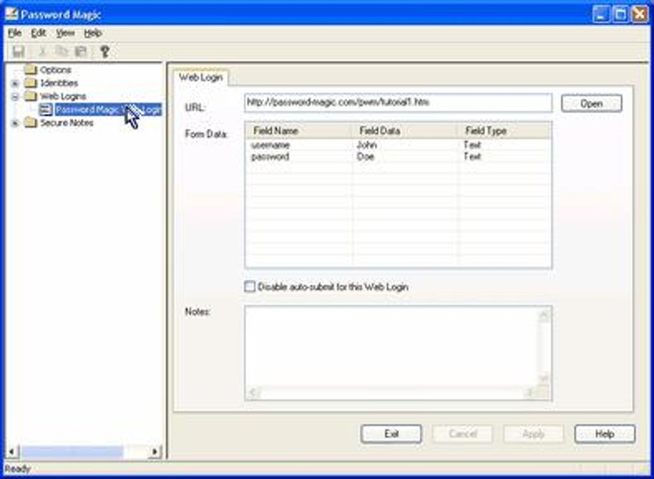
Task: Select Web Logins label in the tree
Action: pos(63,96)
